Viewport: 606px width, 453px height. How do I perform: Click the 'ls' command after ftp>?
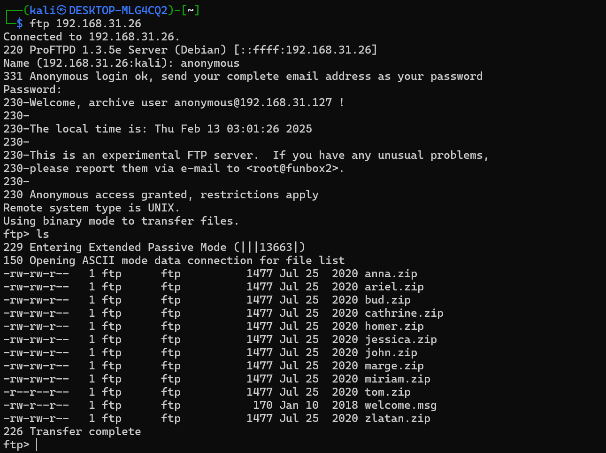click(x=43, y=234)
